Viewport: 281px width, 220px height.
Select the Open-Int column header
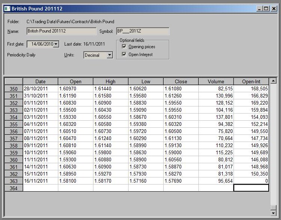point(251,81)
